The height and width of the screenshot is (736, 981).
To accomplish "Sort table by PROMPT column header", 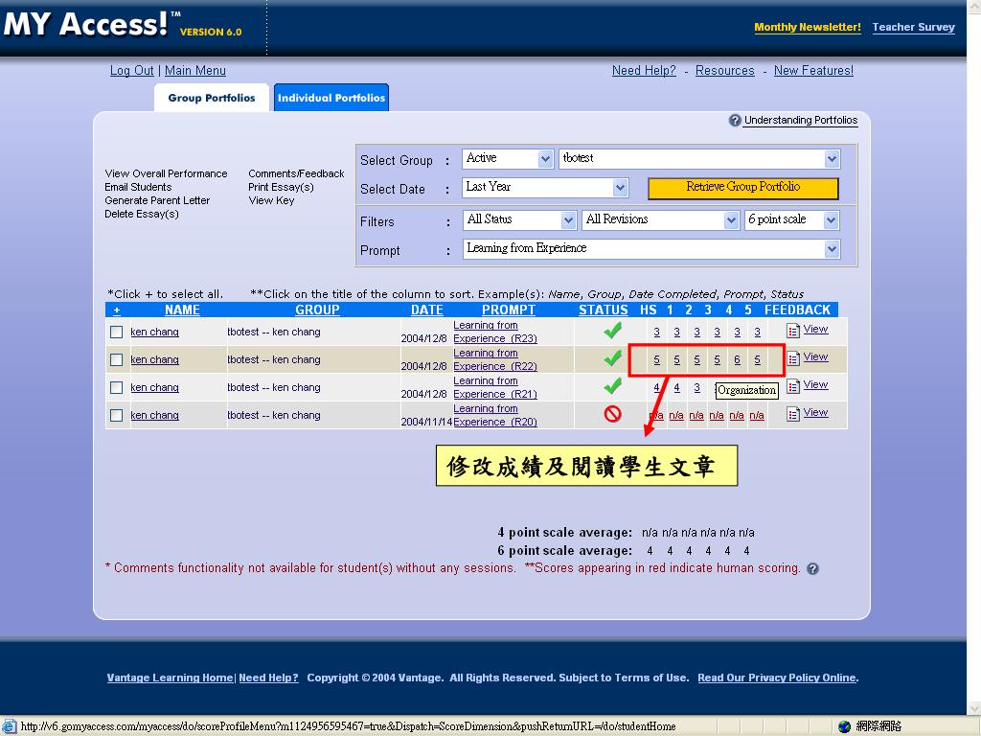I will pos(508,310).
